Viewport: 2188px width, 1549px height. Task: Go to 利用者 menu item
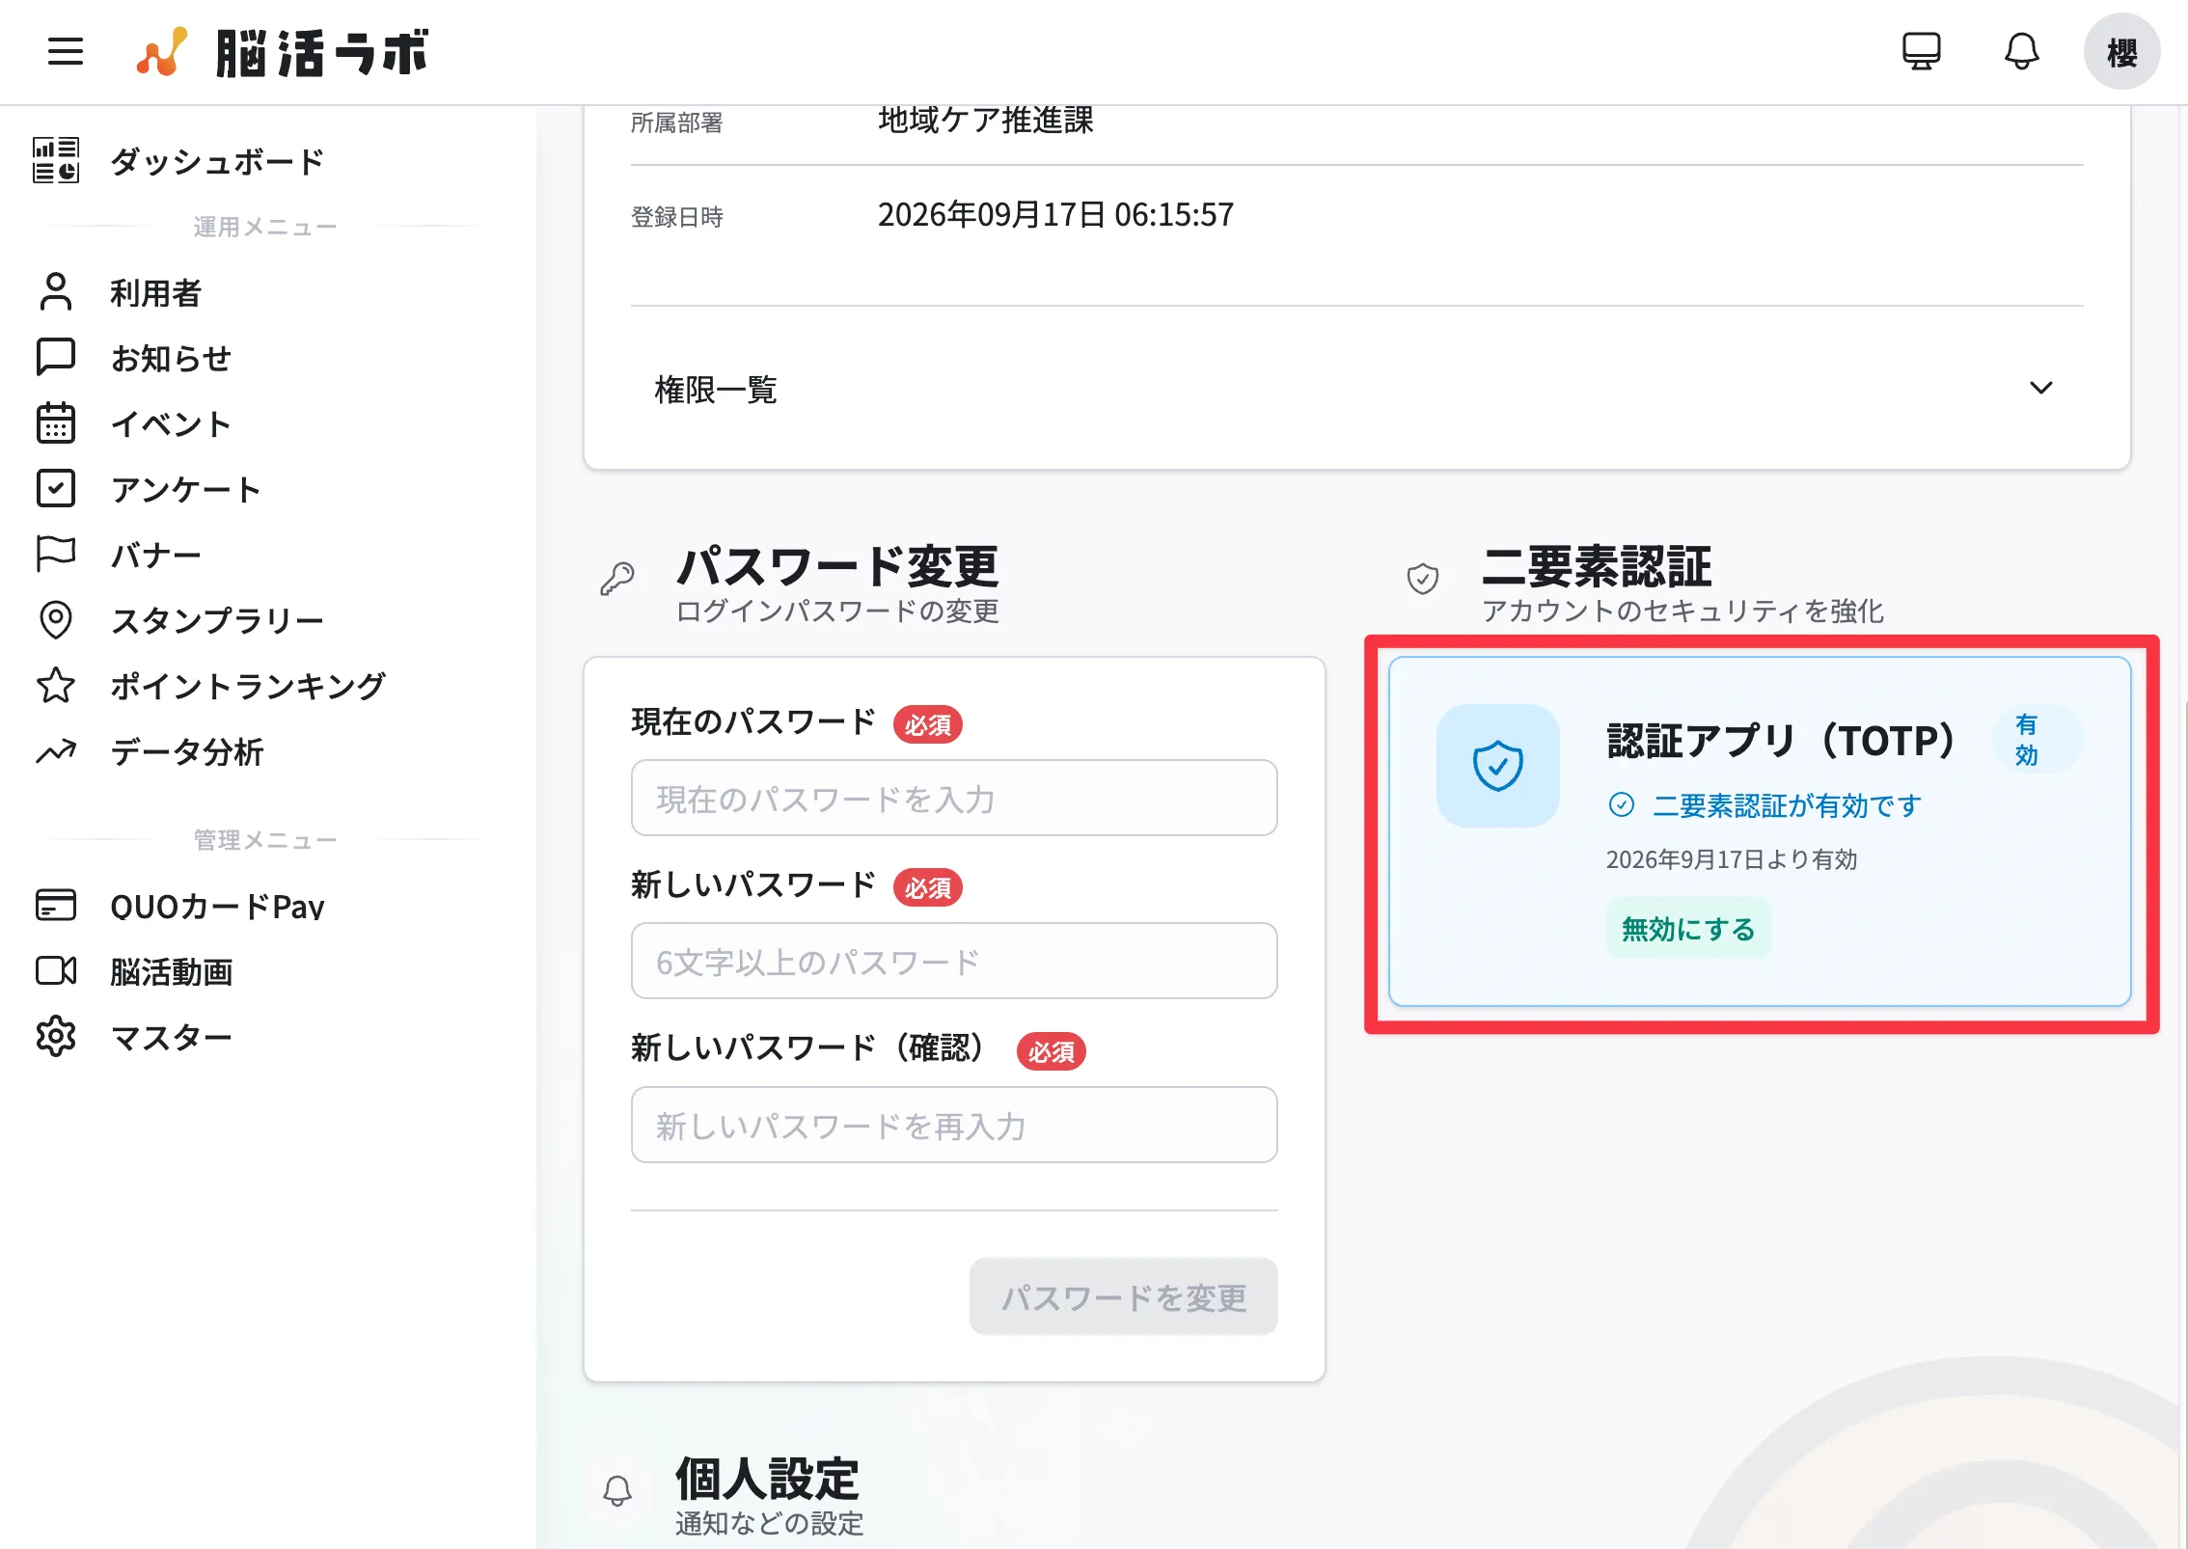point(156,291)
